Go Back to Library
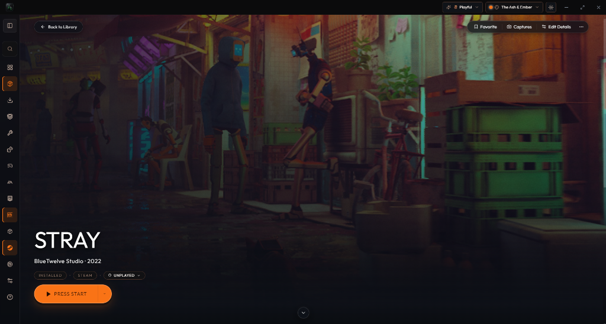The image size is (606, 324). click(x=59, y=27)
